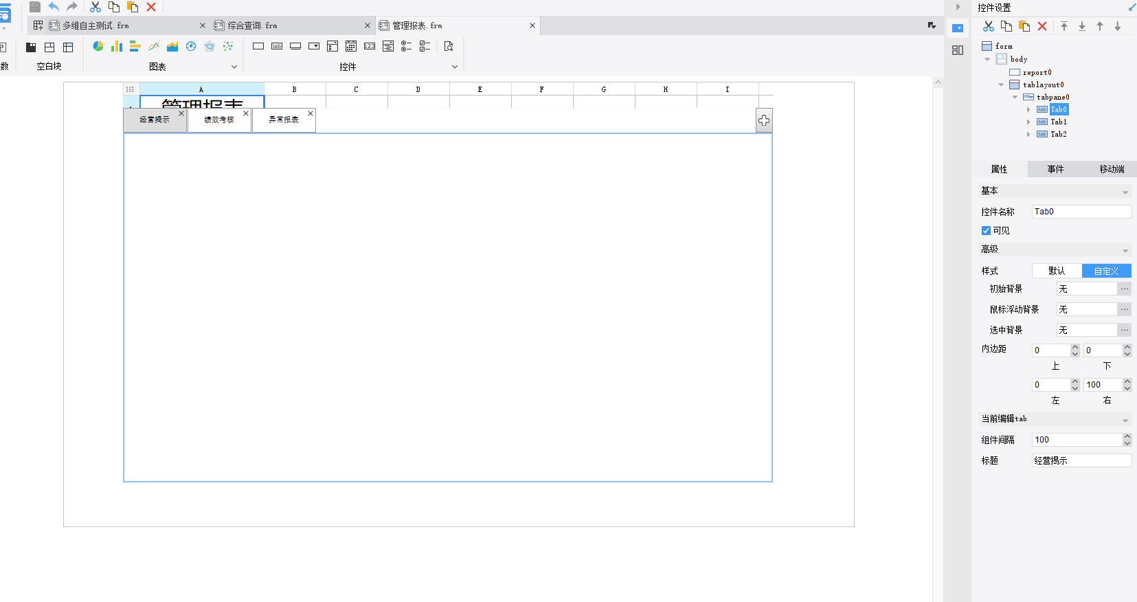The height and width of the screenshot is (602, 1137).
Task: Insert a horizontal bar chart
Action: point(135,46)
